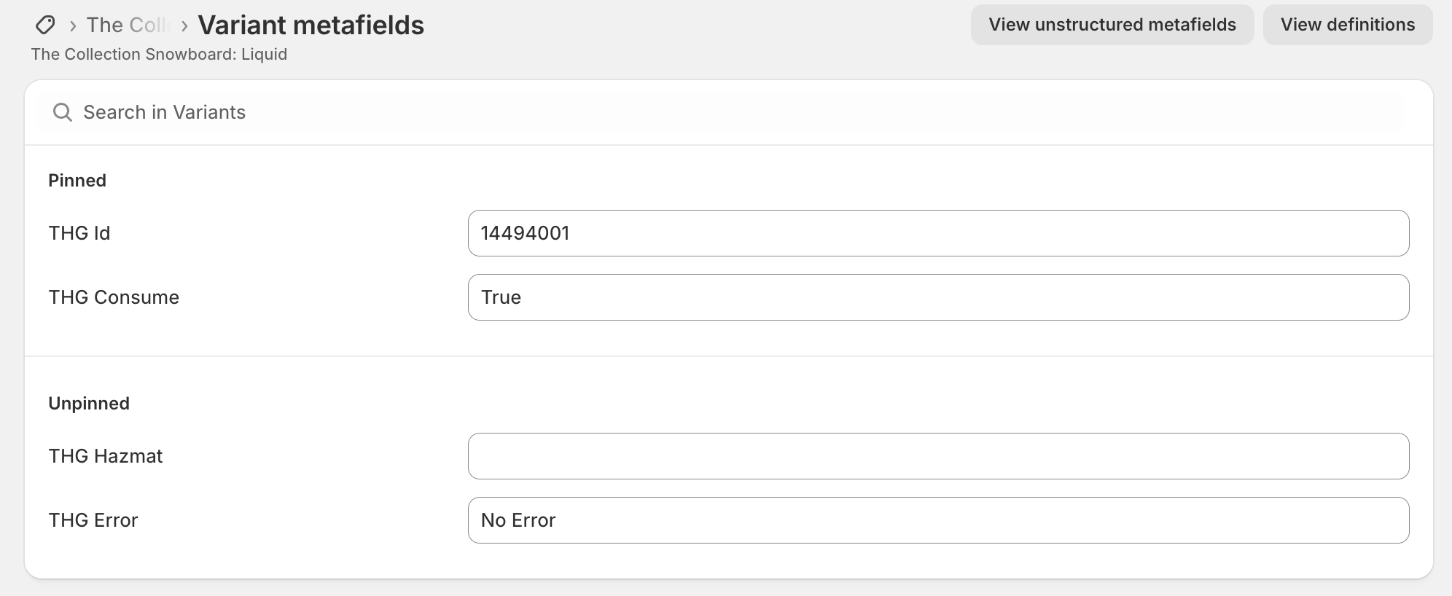Click the THG Error label

[93, 520]
